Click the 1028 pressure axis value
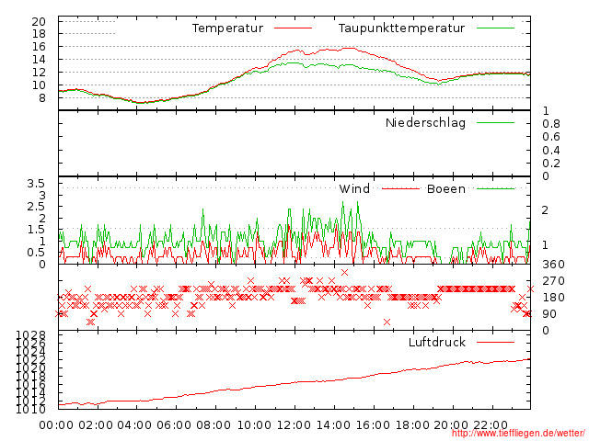589x441 pixels. pyautogui.click(x=31, y=334)
